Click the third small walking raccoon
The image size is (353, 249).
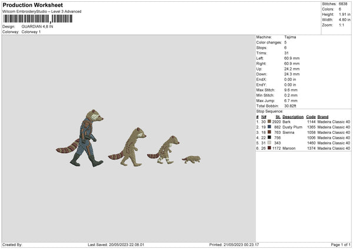click(164, 150)
